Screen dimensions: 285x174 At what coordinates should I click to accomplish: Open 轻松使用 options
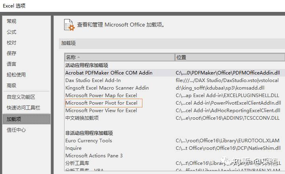(16, 75)
